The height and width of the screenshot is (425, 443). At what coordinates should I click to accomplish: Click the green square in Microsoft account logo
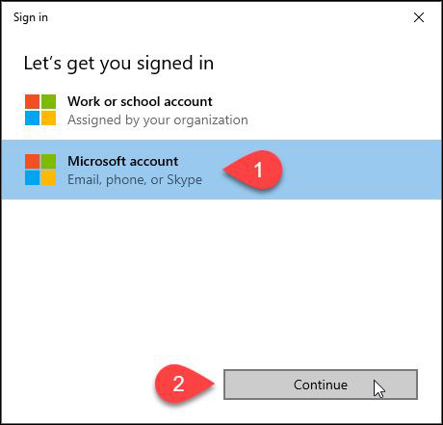49,161
